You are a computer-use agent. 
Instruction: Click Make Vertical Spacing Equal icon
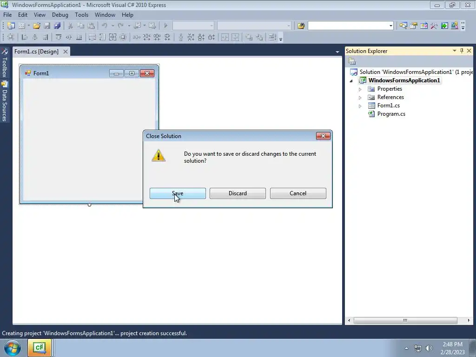pos(181,37)
